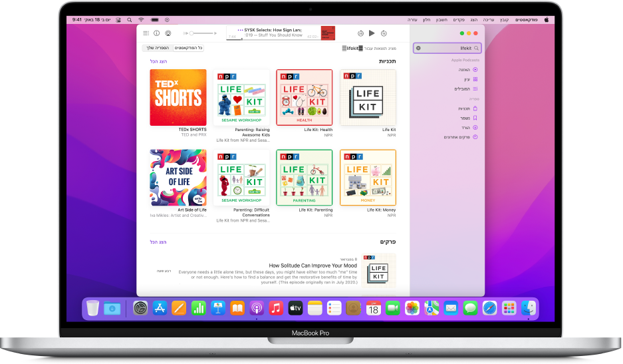
Task: Click the playback progress bar of the SYSK episode
Action: tap(273, 39)
